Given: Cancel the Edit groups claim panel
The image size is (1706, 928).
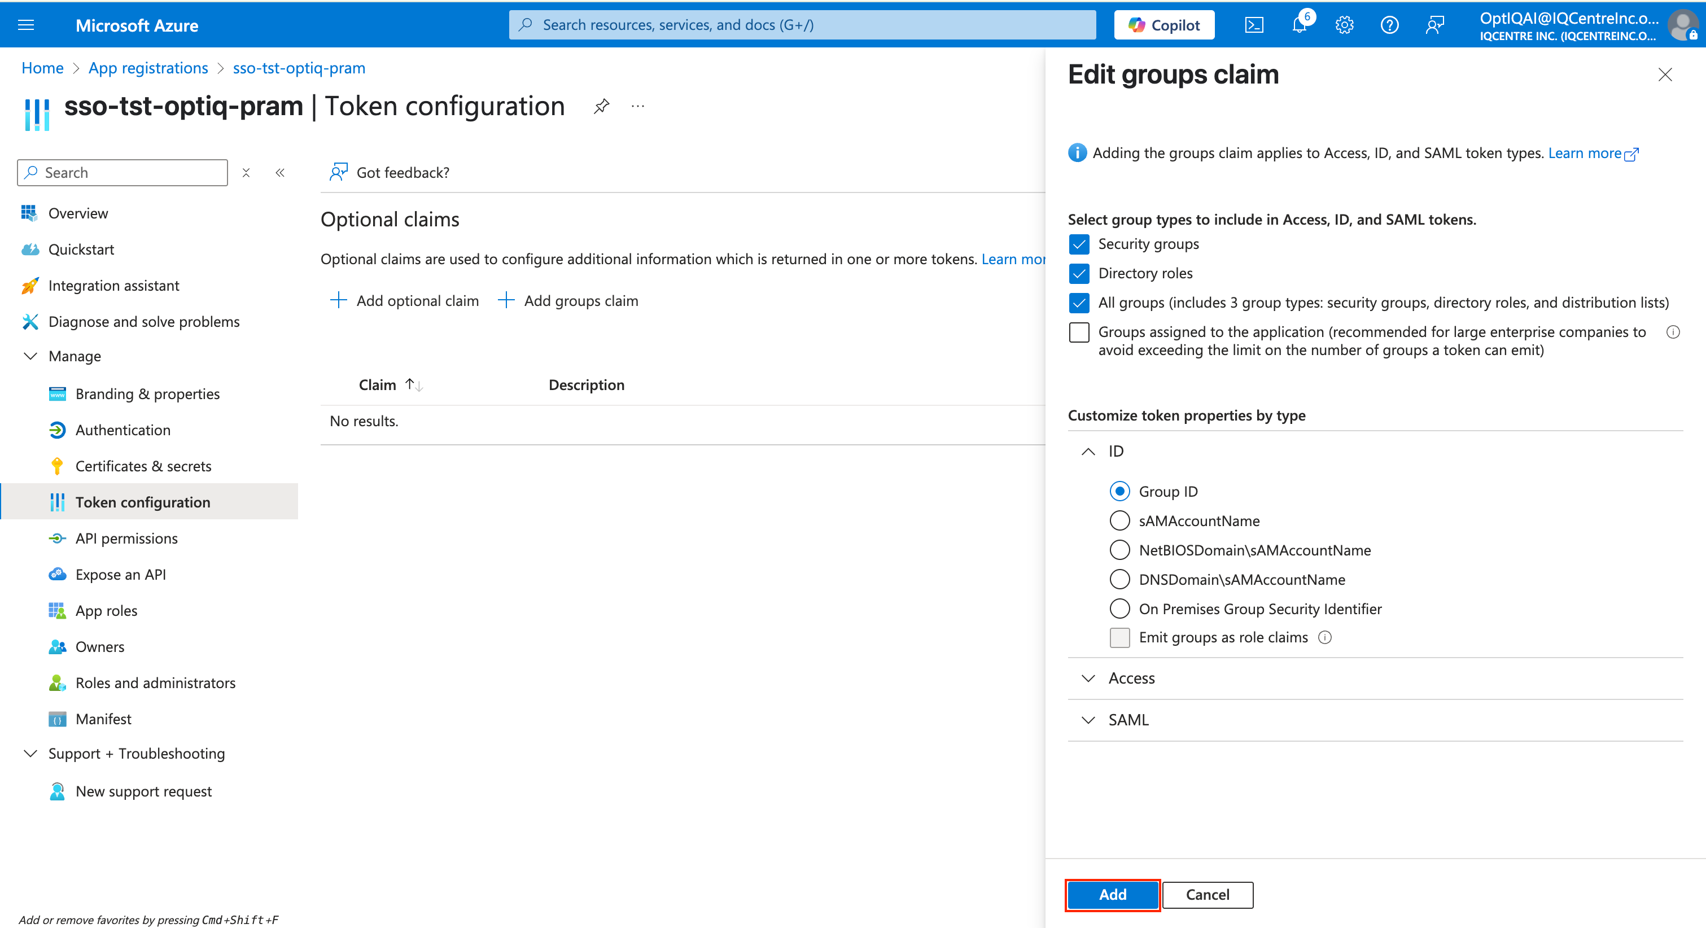Looking at the screenshot, I should pyautogui.click(x=1208, y=895).
